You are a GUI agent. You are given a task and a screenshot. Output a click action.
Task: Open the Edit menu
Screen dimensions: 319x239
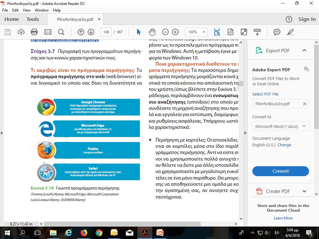[15, 10]
